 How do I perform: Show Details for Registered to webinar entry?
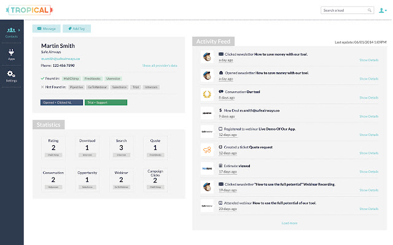pyautogui.click(x=368, y=135)
